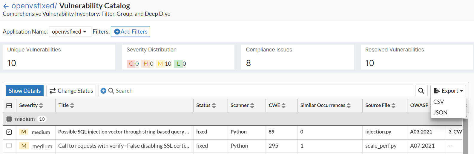Click the magnifier search button icon
The image size is (474, 154).
click(x=421, y=91)
